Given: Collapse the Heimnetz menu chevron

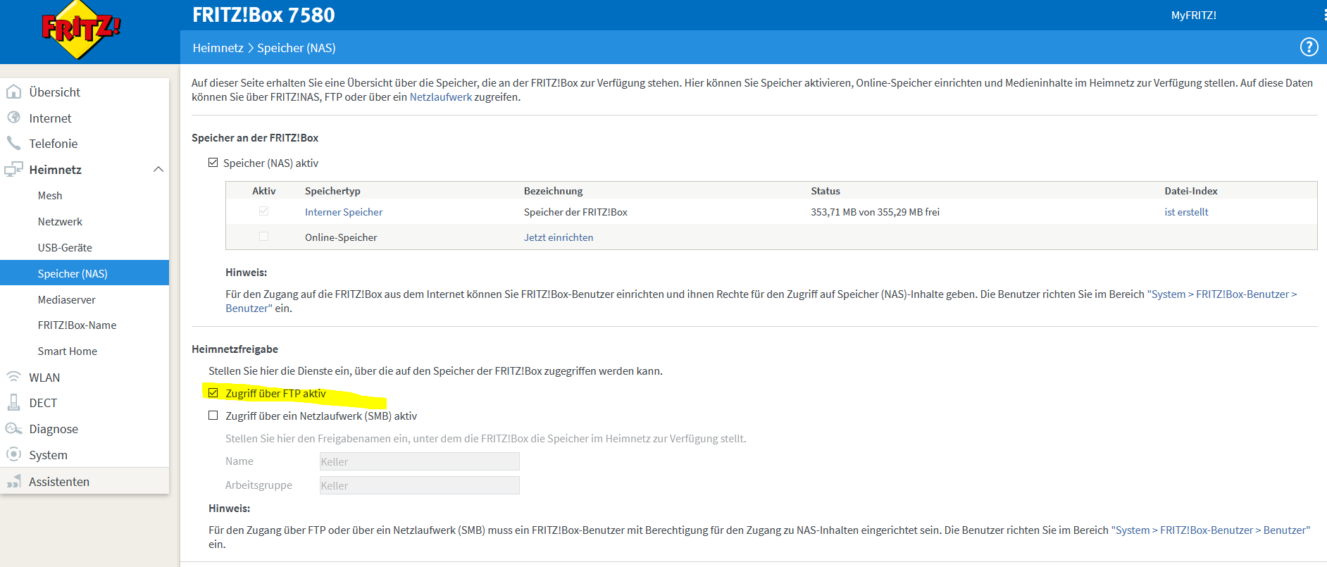Looking at the screenshot, I should pos(158,169).
